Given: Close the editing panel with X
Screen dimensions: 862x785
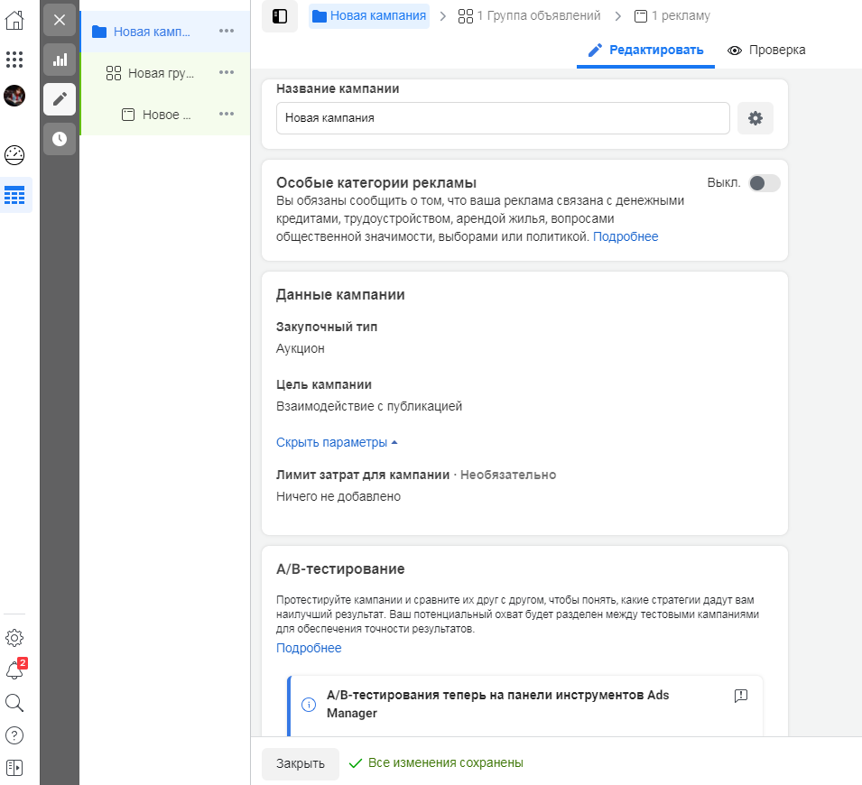Looking at the screenshot, I should (60, 21).
